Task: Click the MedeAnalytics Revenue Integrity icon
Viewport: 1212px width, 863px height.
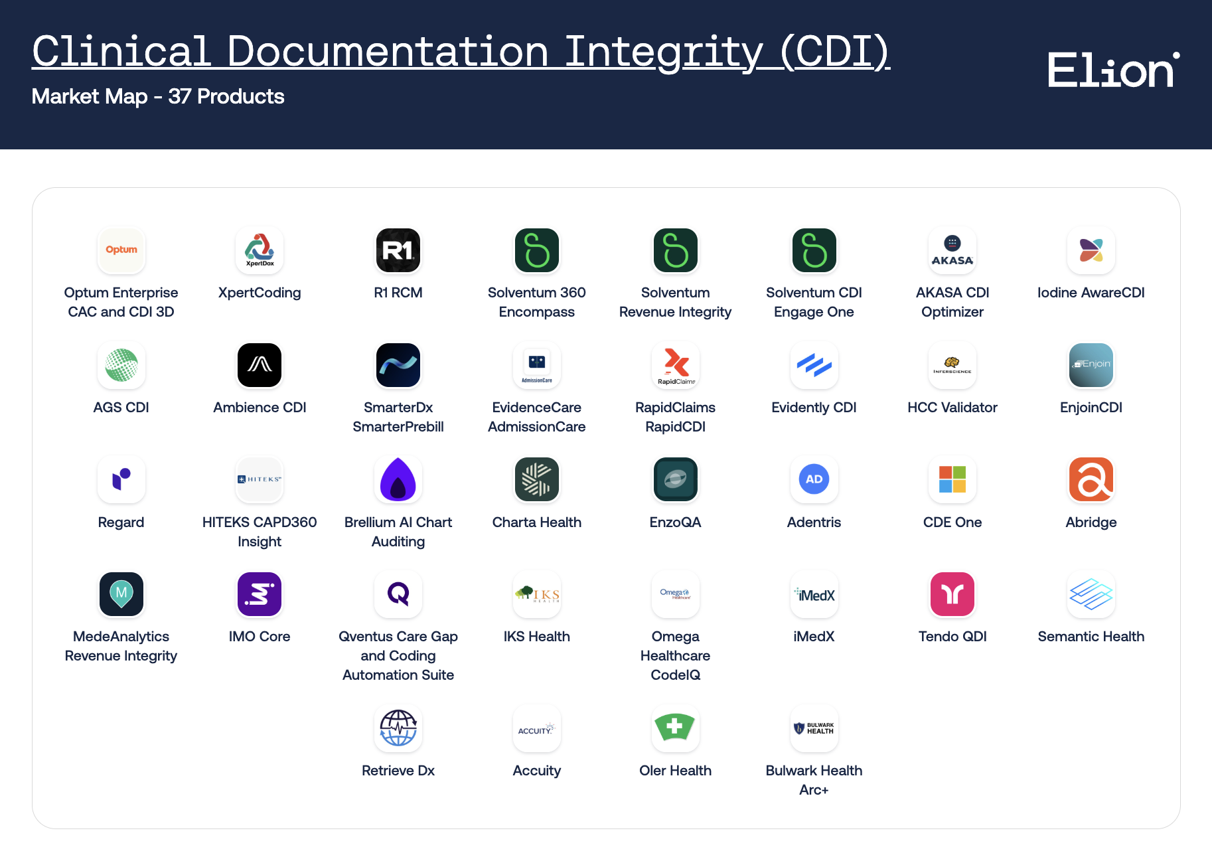Action: [121, 594]
